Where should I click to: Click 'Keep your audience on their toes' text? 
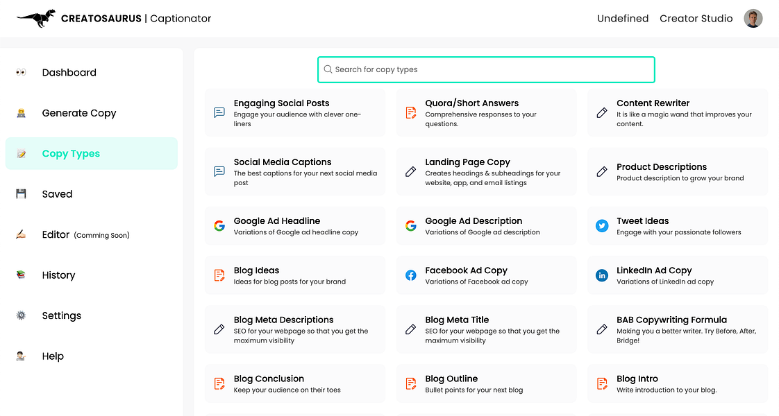point(287,390)
